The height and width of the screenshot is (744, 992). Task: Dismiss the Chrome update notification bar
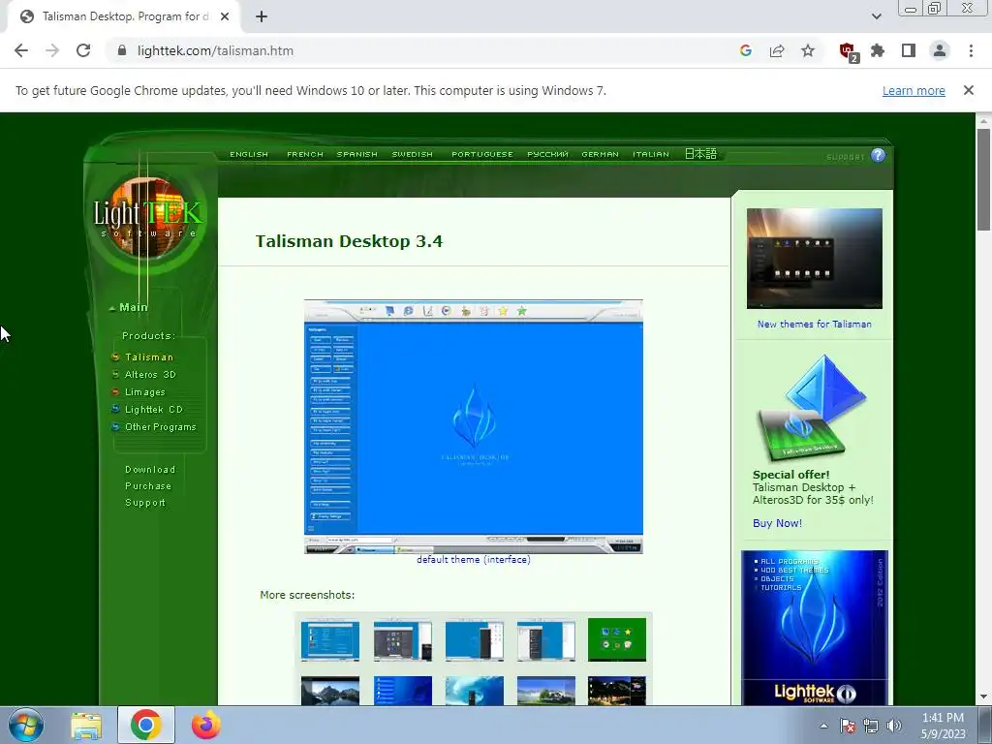pos(968,90)
